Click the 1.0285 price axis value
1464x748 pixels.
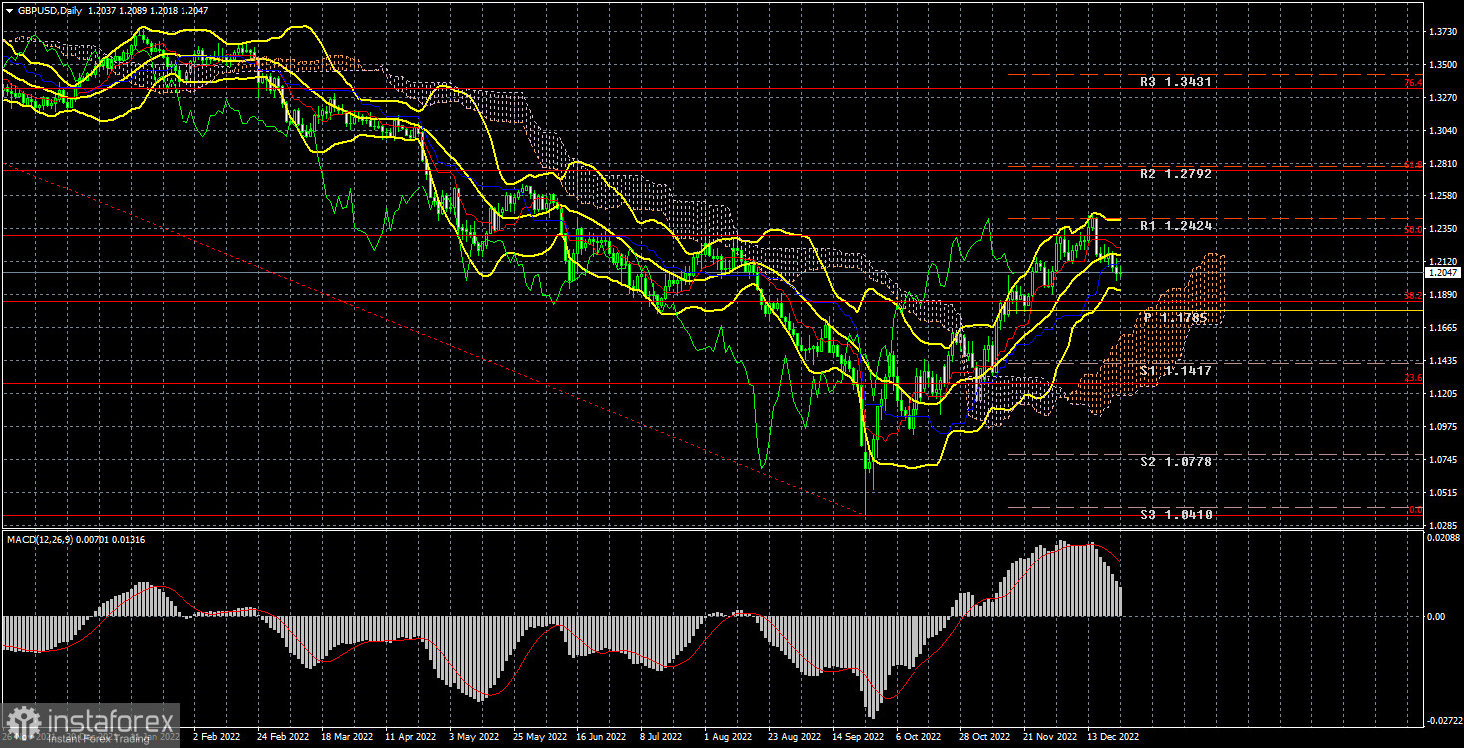[x=1443, y=525]
